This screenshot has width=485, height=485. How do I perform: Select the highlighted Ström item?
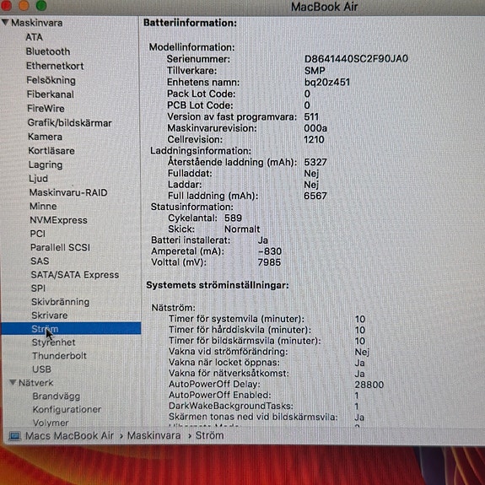pos(71,328)
